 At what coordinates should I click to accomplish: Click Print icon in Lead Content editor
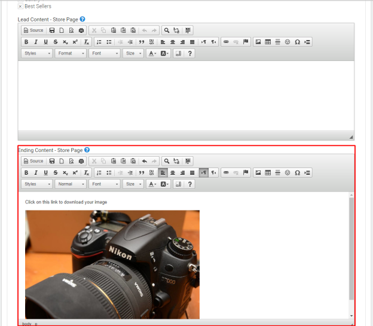coord(81,31)
